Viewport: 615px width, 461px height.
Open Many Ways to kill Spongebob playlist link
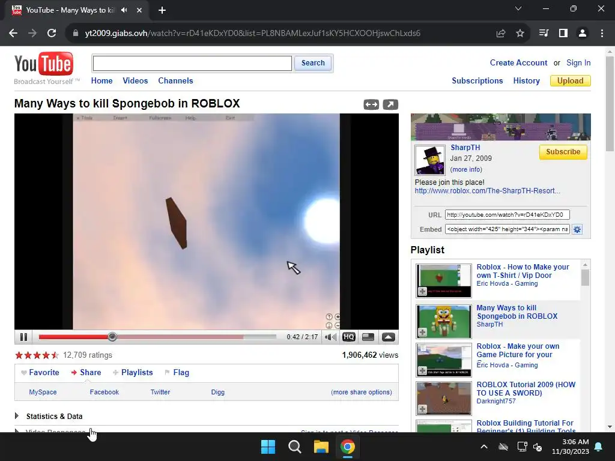(517, 312)
